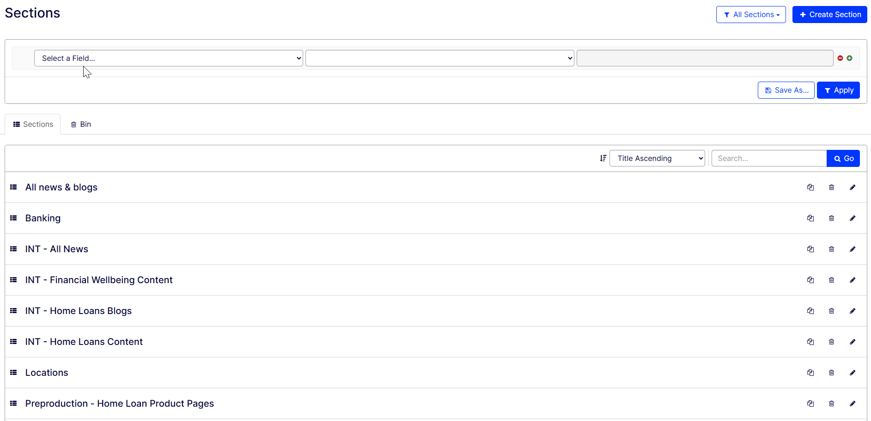The width and height of the screenshot is (871, 421).
Task: Duplicate the All news & blogs section
Action: coord(810,187)
